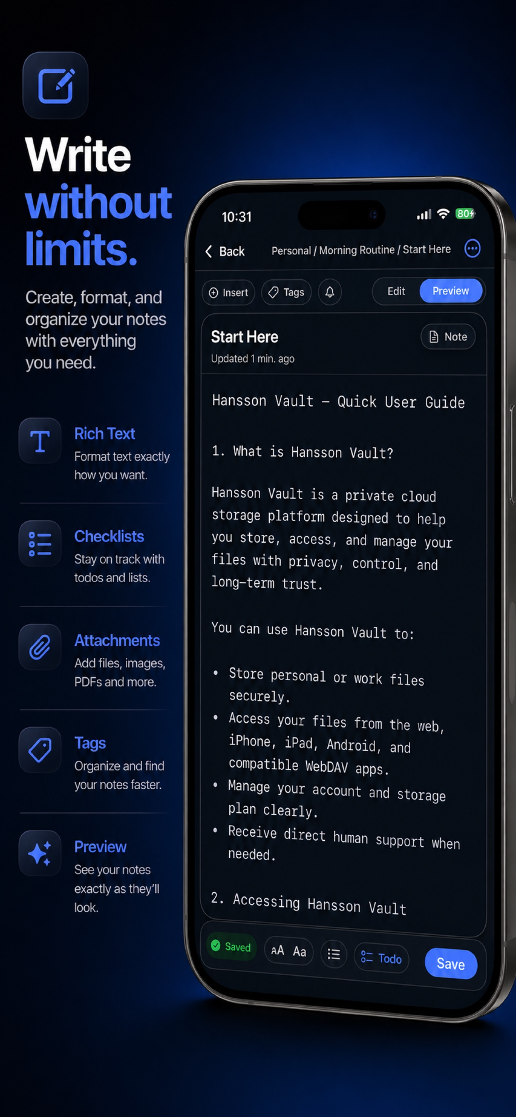Select line 1. What is Hansson Vault?
This screenshot has height=1117, width=516.
click(x=302, y=452)
